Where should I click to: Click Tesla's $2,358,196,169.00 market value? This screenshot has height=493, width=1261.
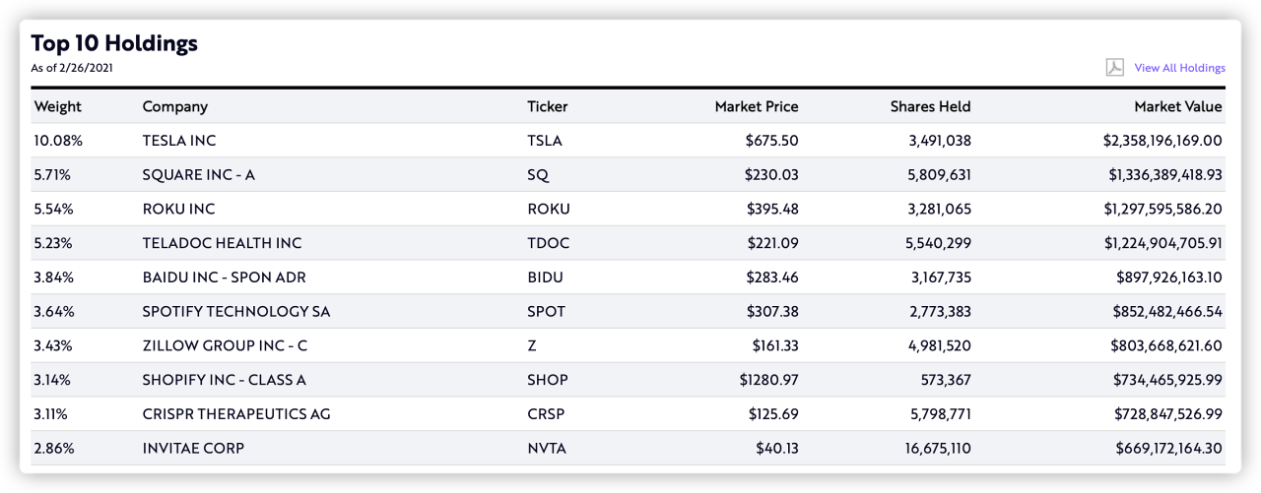(x=1162, y=141)
